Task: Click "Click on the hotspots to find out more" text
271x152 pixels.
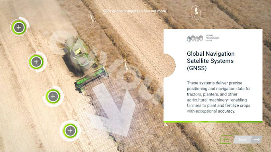Action: pyautogui.click(x=134, y=11)
